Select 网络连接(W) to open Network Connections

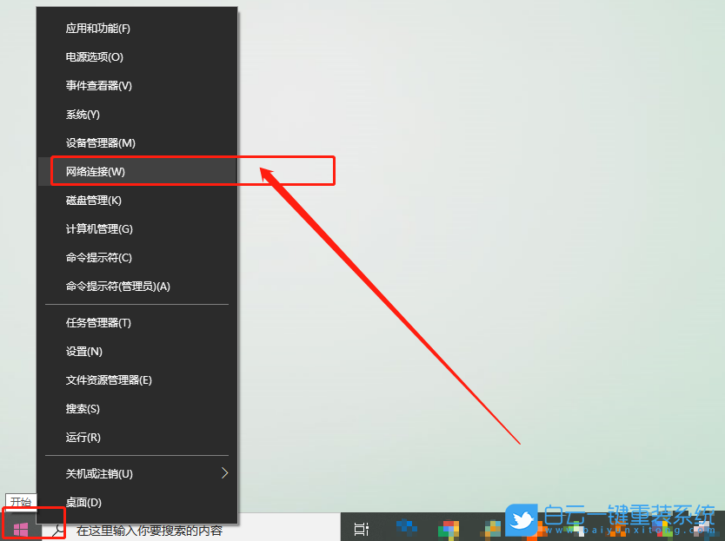click(96, 171)
